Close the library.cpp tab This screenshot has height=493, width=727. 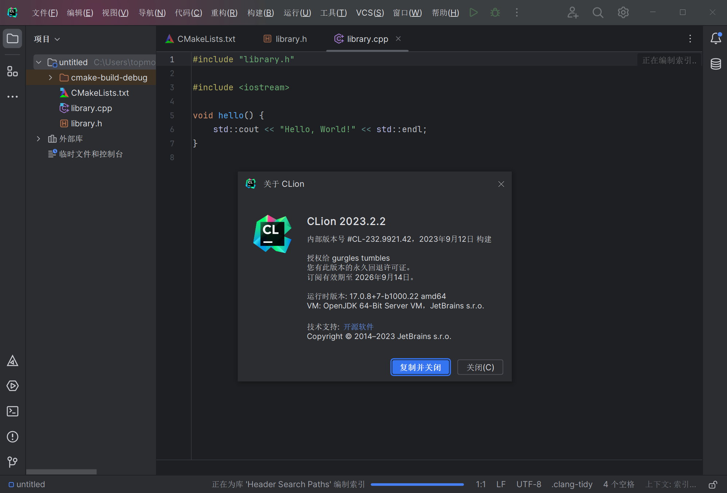tap(398, 39)
